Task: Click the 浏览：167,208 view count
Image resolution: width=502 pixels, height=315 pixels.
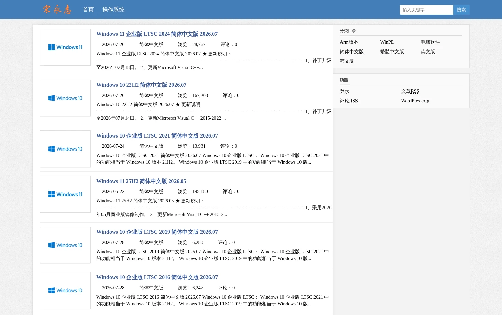Action: pyautogui.click(x=193, y=96)
